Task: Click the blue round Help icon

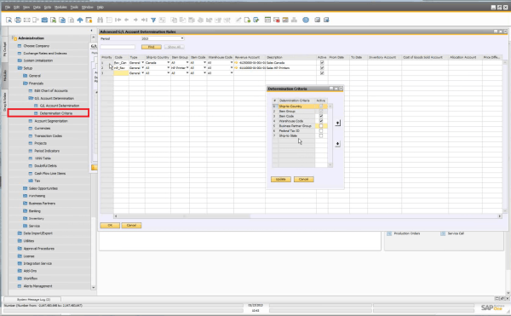Action: (306, 20)
